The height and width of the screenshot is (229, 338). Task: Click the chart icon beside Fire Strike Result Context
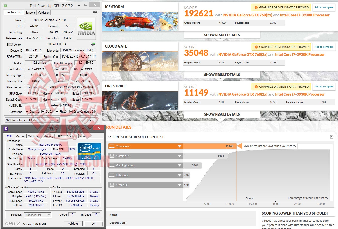click(109, 137)
